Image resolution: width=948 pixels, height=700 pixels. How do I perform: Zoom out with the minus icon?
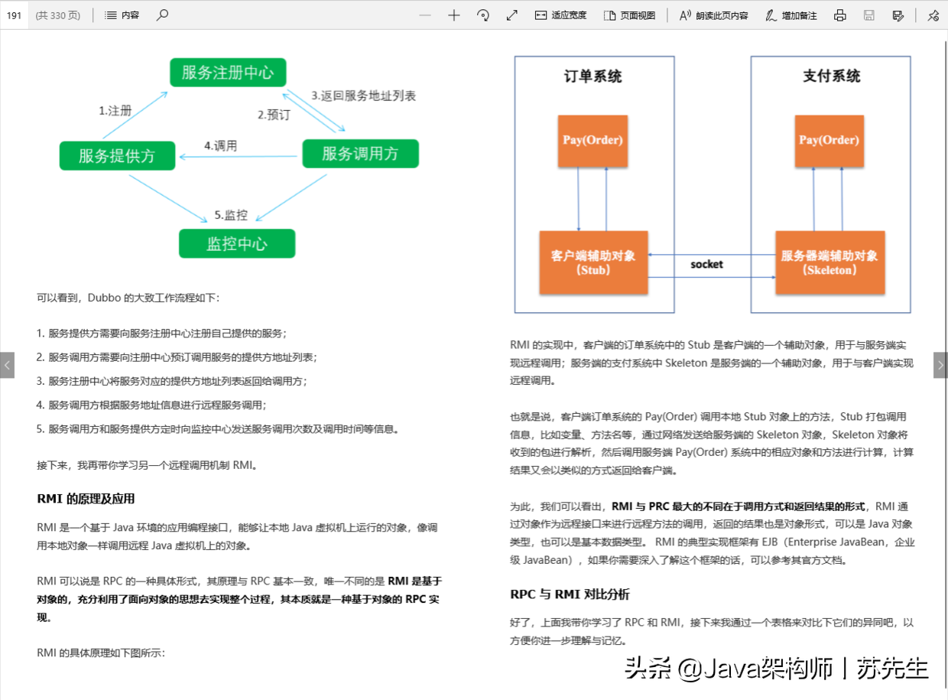point(425,15)
